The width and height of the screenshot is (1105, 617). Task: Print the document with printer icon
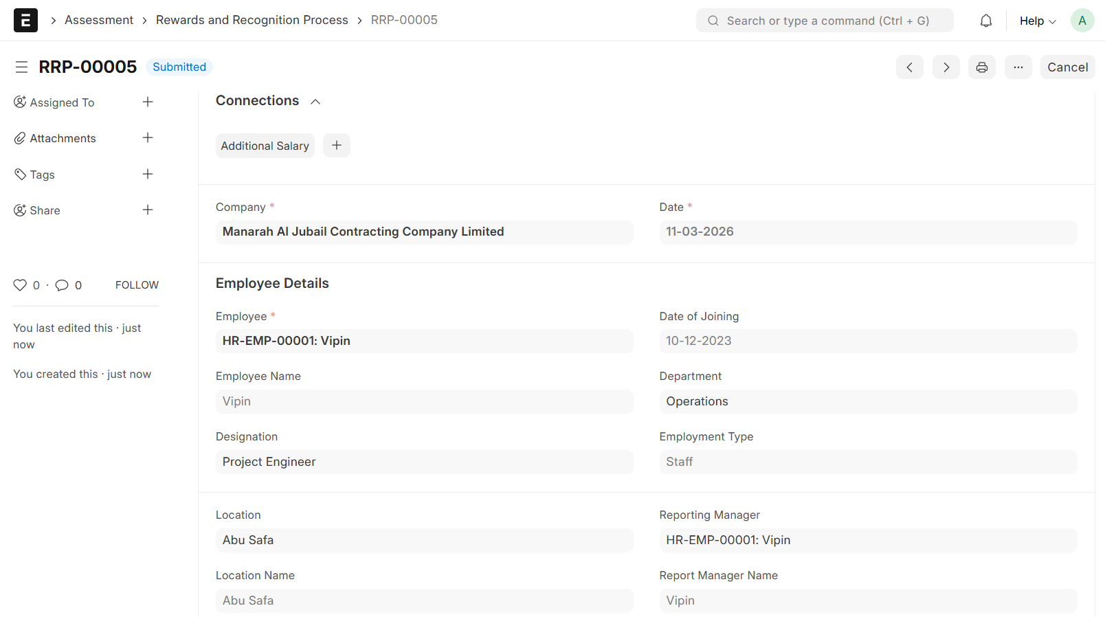pyautogui.click(x=981, y=67)
